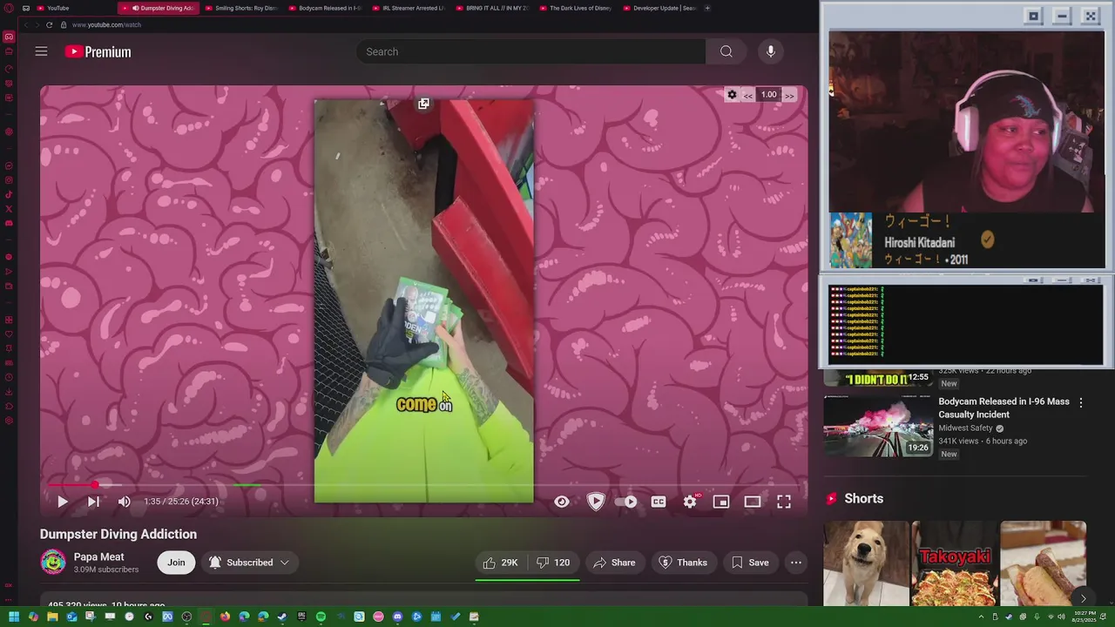Viewport: 1115px width, 627px height.
Task: Save the video to a playlist
Action: coord(750,563)
